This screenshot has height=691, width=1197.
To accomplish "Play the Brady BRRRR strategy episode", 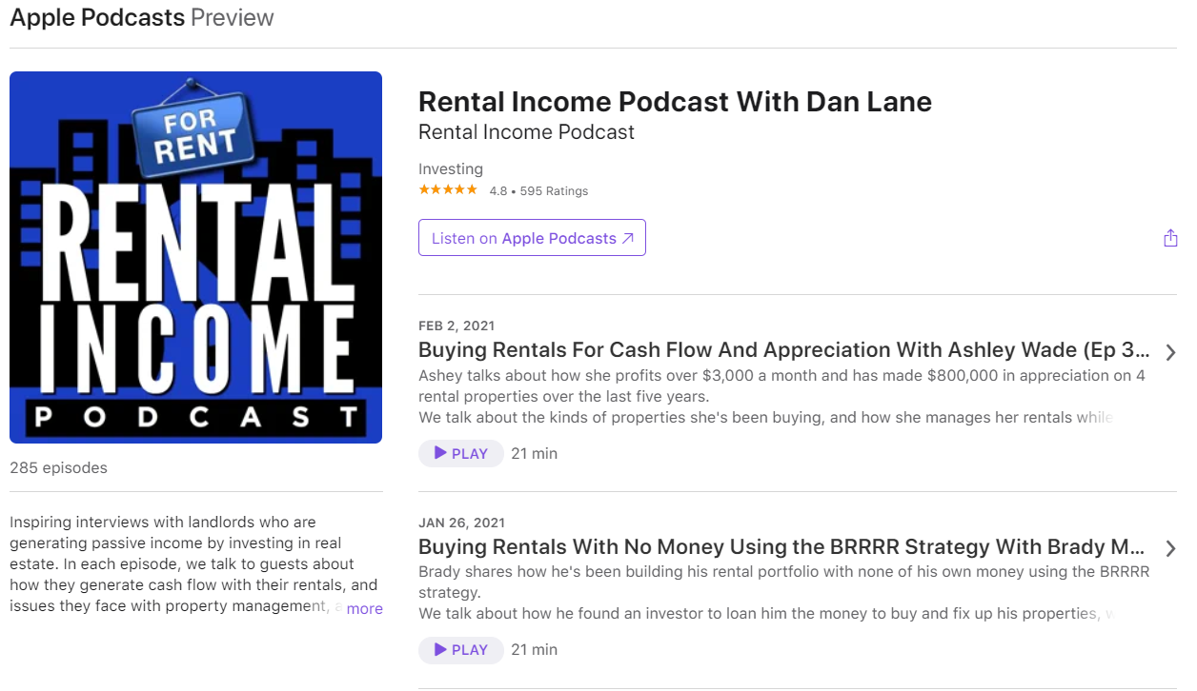I will pyautogui.click(x=461, y=649).
